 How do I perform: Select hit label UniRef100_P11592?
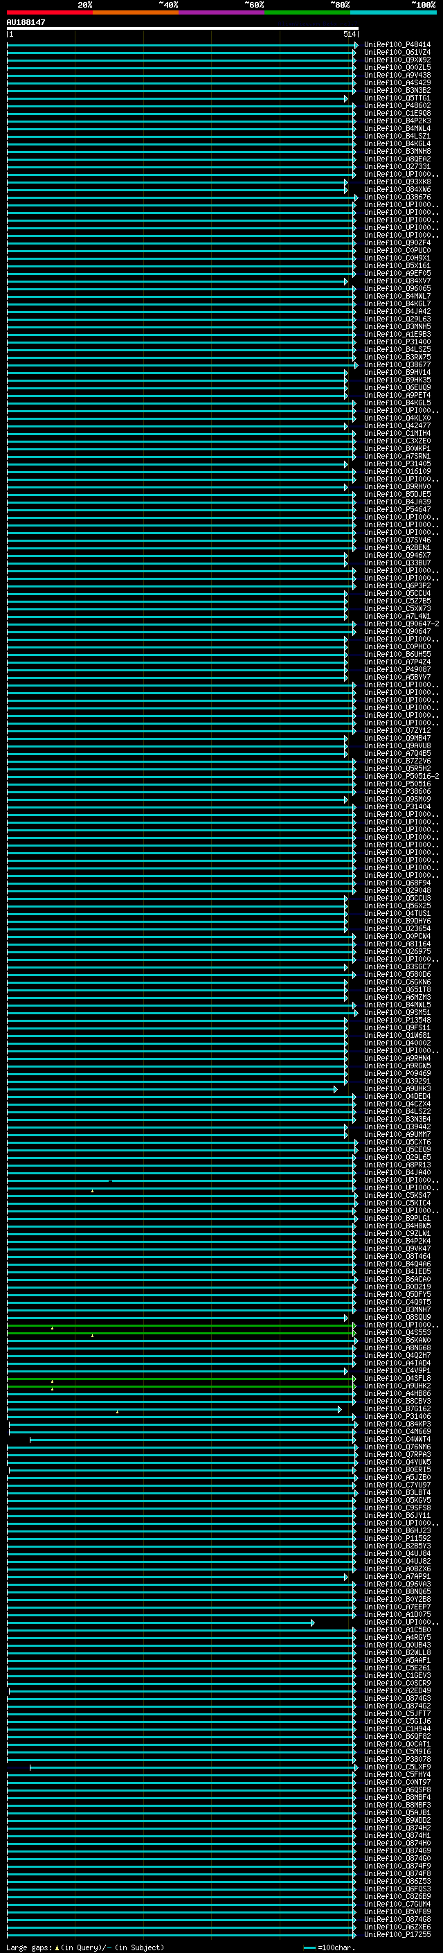(397, 1539)
